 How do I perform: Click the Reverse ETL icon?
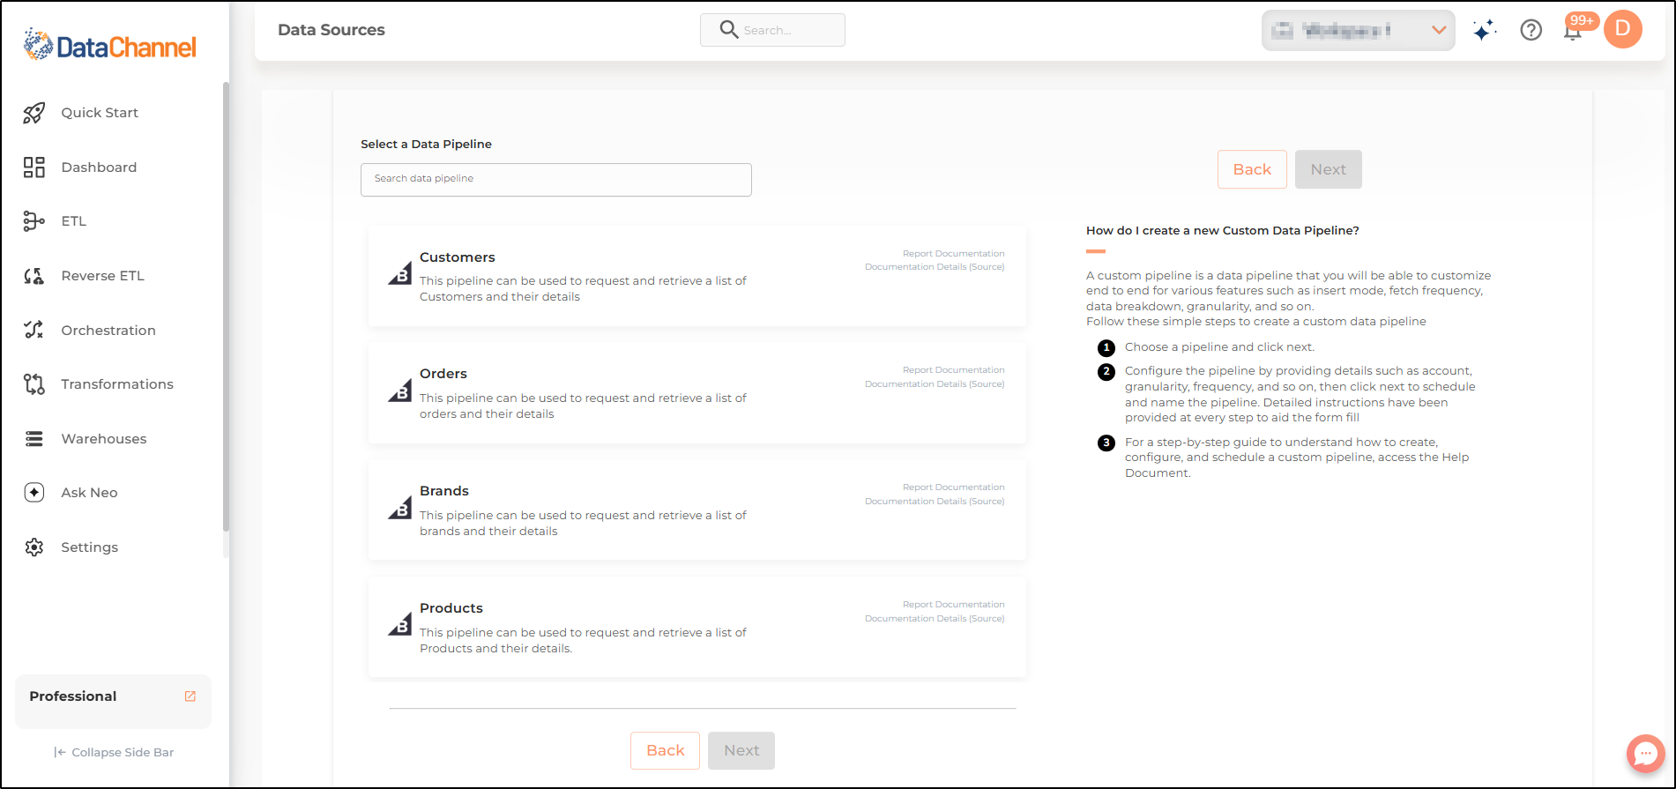coord(34,276)
